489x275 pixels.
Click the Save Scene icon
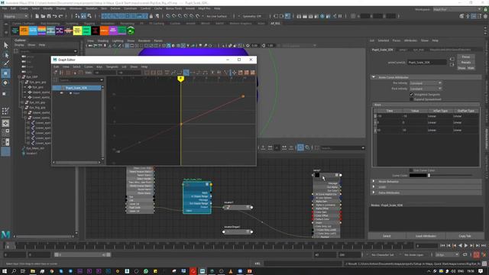[49, 16]
